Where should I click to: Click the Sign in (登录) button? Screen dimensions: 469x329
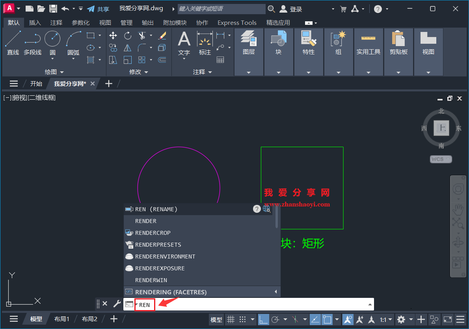coord(291,9)
